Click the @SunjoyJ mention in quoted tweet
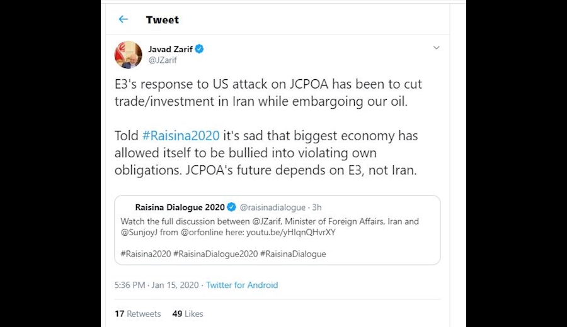The height and width of the screenshot is (327, 567). [142, 231]
